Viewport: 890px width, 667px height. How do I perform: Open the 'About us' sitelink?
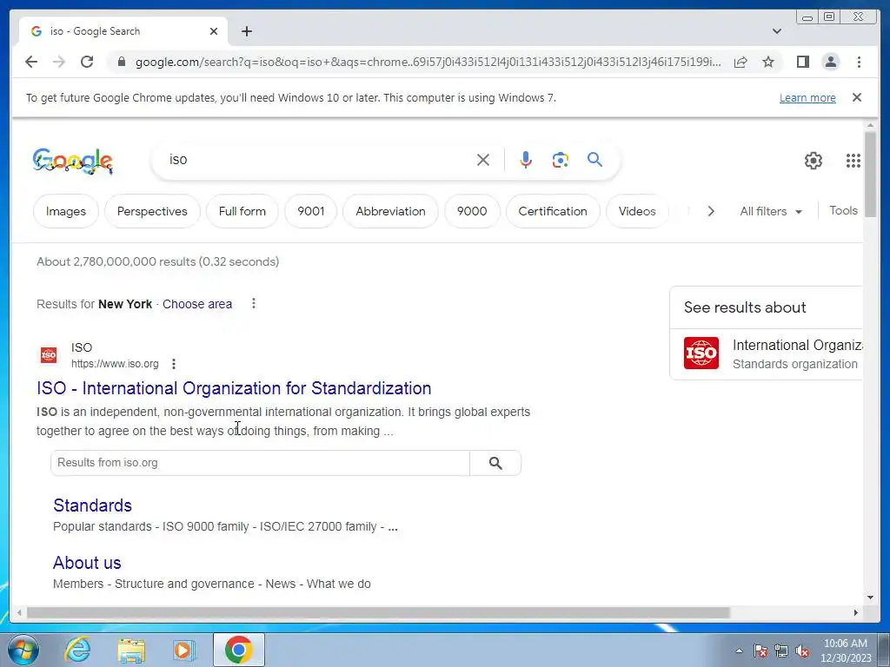tap(87, 563)
